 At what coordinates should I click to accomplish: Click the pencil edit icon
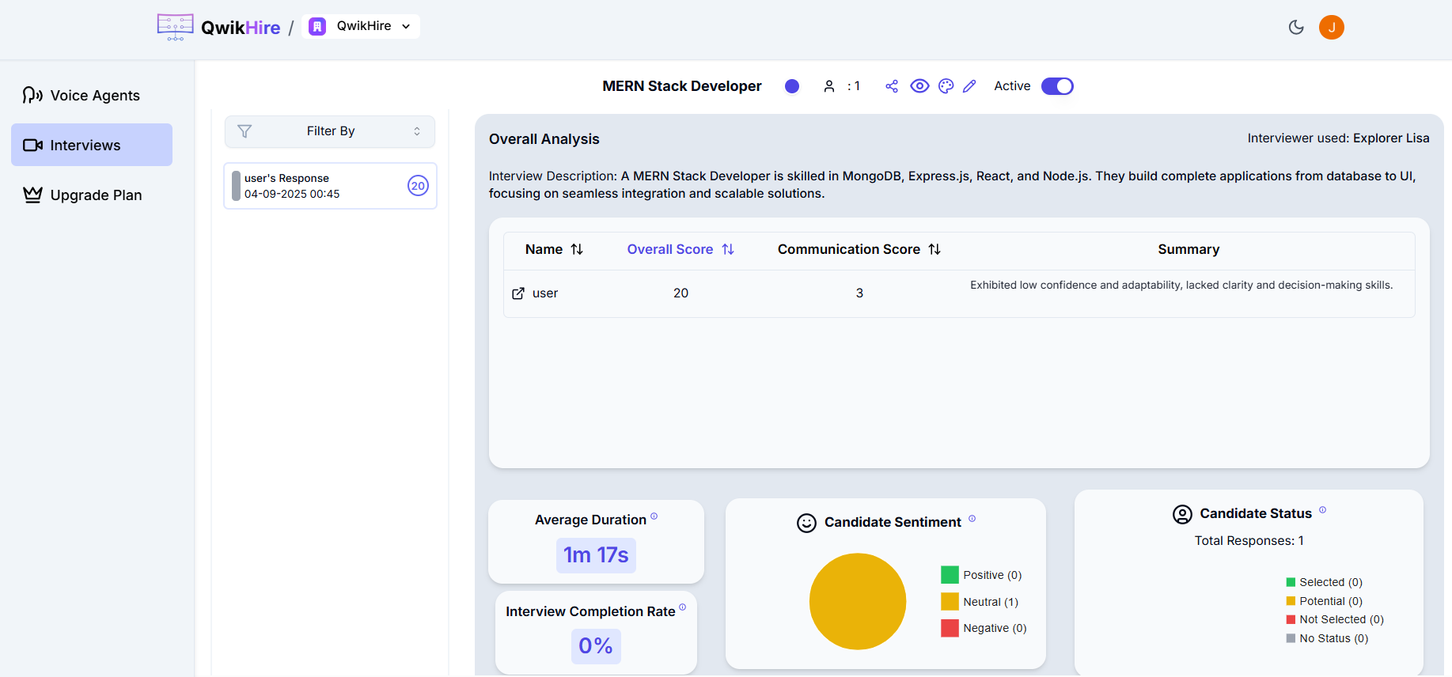(x=969, y=86)
